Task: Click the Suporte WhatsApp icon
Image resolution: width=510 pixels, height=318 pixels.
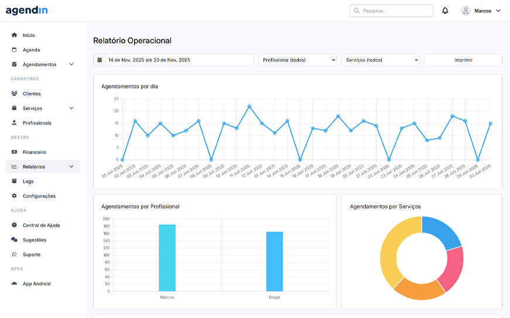Action: (x=15, y=255)
